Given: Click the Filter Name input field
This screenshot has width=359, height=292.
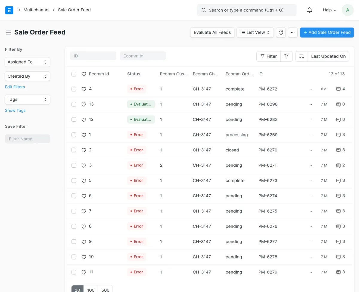Looking at the screenshot, I should pyautogui.click(x=27, y=139).
